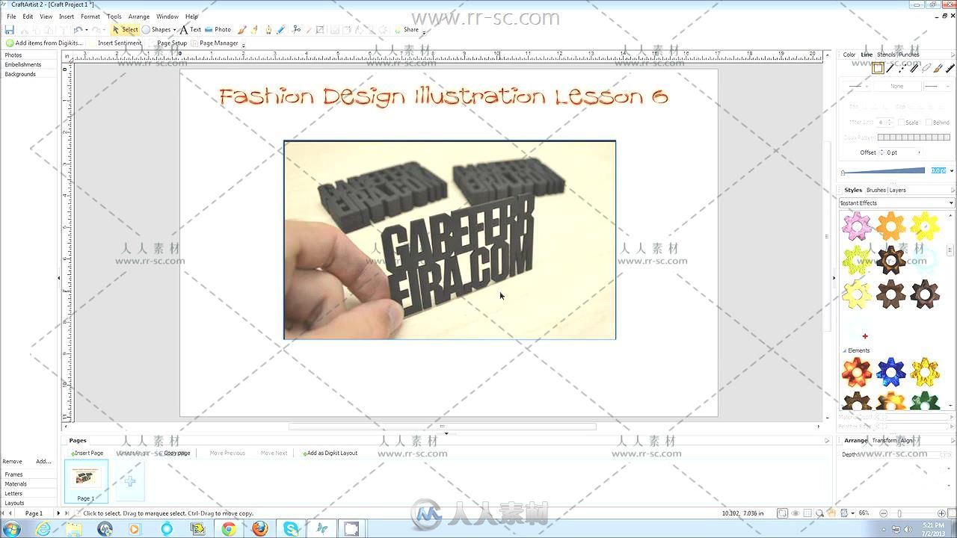This screenshot has width=957, height=538.
Task: Open the Instant Effects dropdown
Action: pyautogui.click(x=896, y=203)
